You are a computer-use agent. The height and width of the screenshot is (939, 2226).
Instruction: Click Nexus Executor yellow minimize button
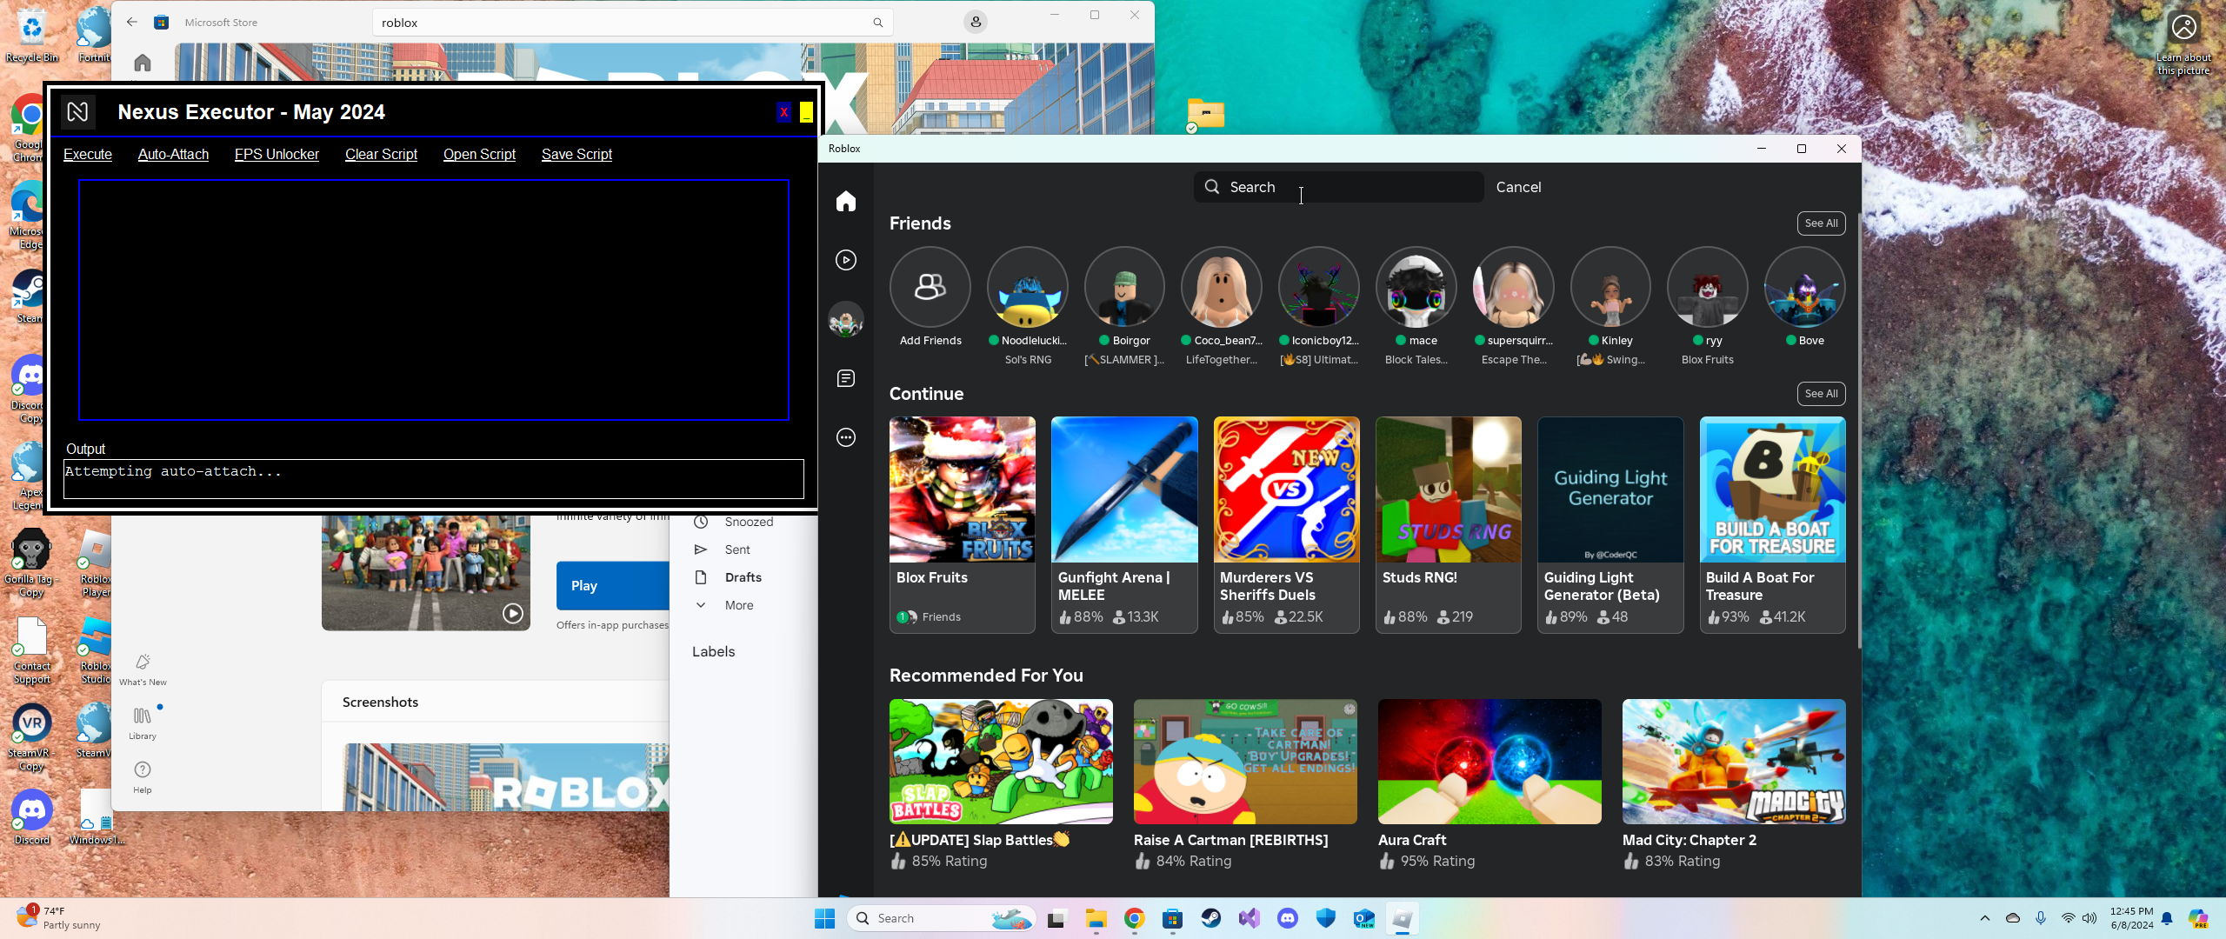(806, 112)
